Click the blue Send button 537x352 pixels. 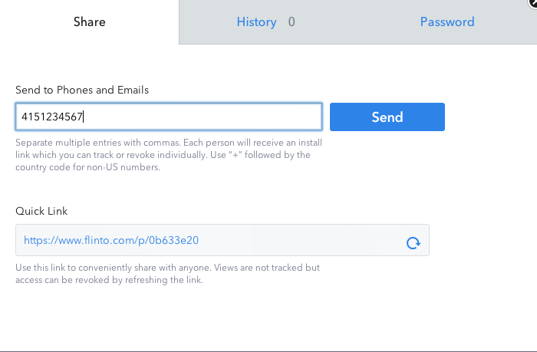387,117
